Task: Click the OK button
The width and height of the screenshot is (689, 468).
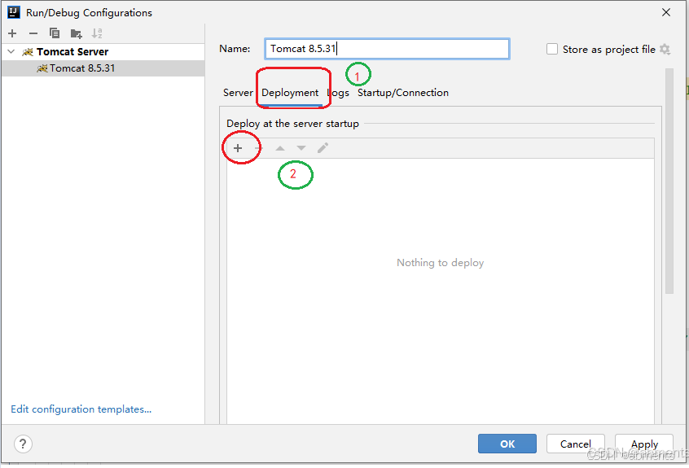Action: coord(507,444)
